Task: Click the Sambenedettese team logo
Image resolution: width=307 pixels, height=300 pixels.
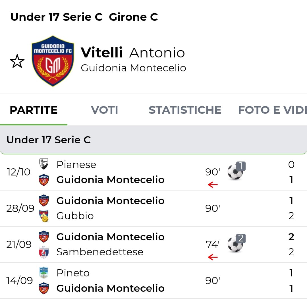Action: 43,252
